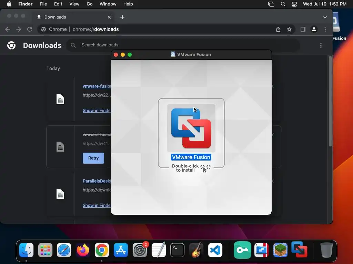The height and width of the screenshot is (264, 353).
Task: Retry the failed vmware-fusion download
Action: click(x=93, y=158)
